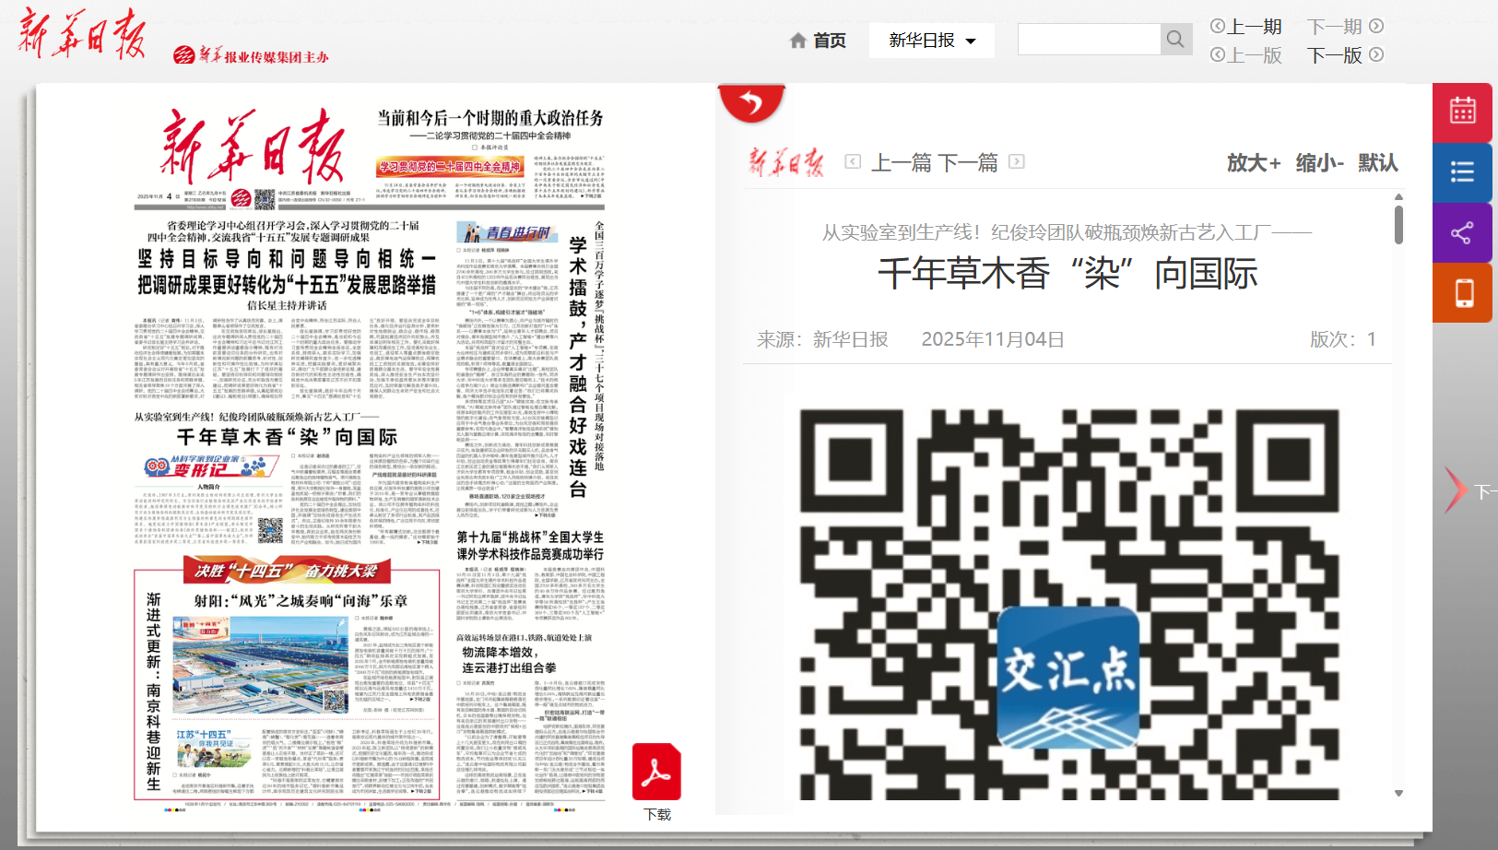Click the red calendar icon in sidebar

coord(1462,112)
